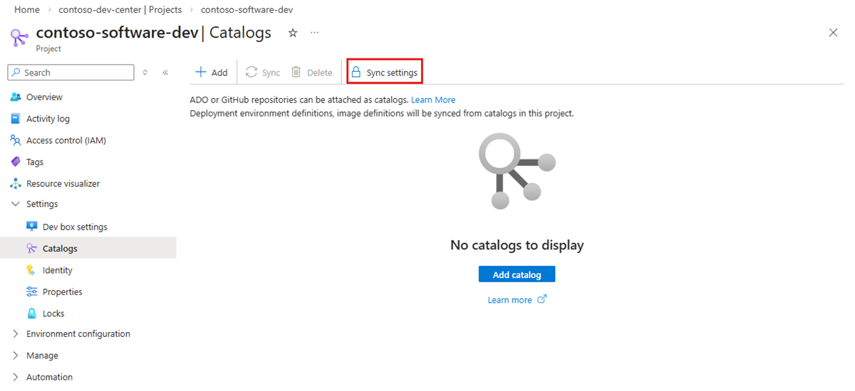Click the refresh arrows Sync icon

point(252,73)
